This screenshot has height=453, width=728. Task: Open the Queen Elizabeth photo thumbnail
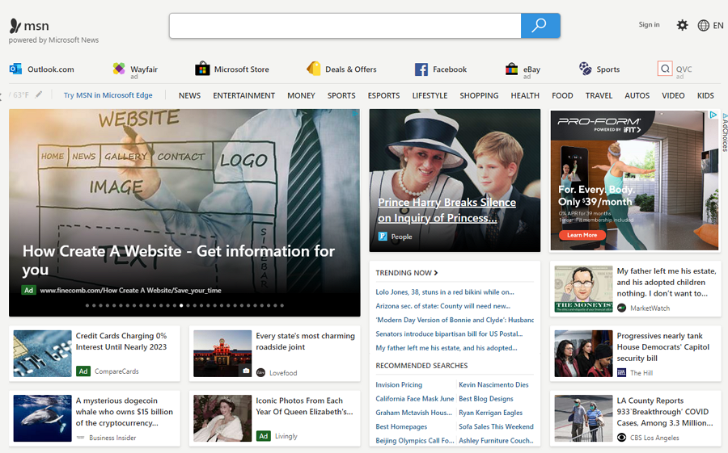(x=222, y=418)
